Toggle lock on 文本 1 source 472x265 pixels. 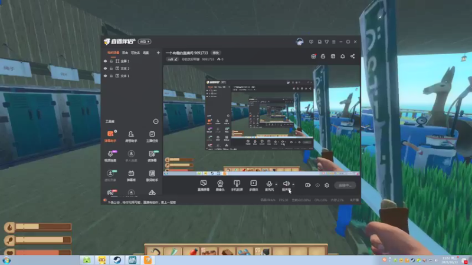[x=111, y=76]
